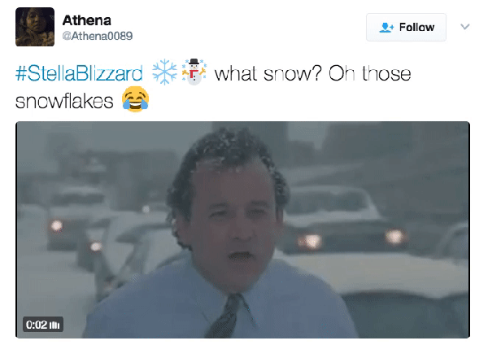This screenshot has width=488, height=345.
Task: Click the laughing tears emoji
Action: (135, 99)
